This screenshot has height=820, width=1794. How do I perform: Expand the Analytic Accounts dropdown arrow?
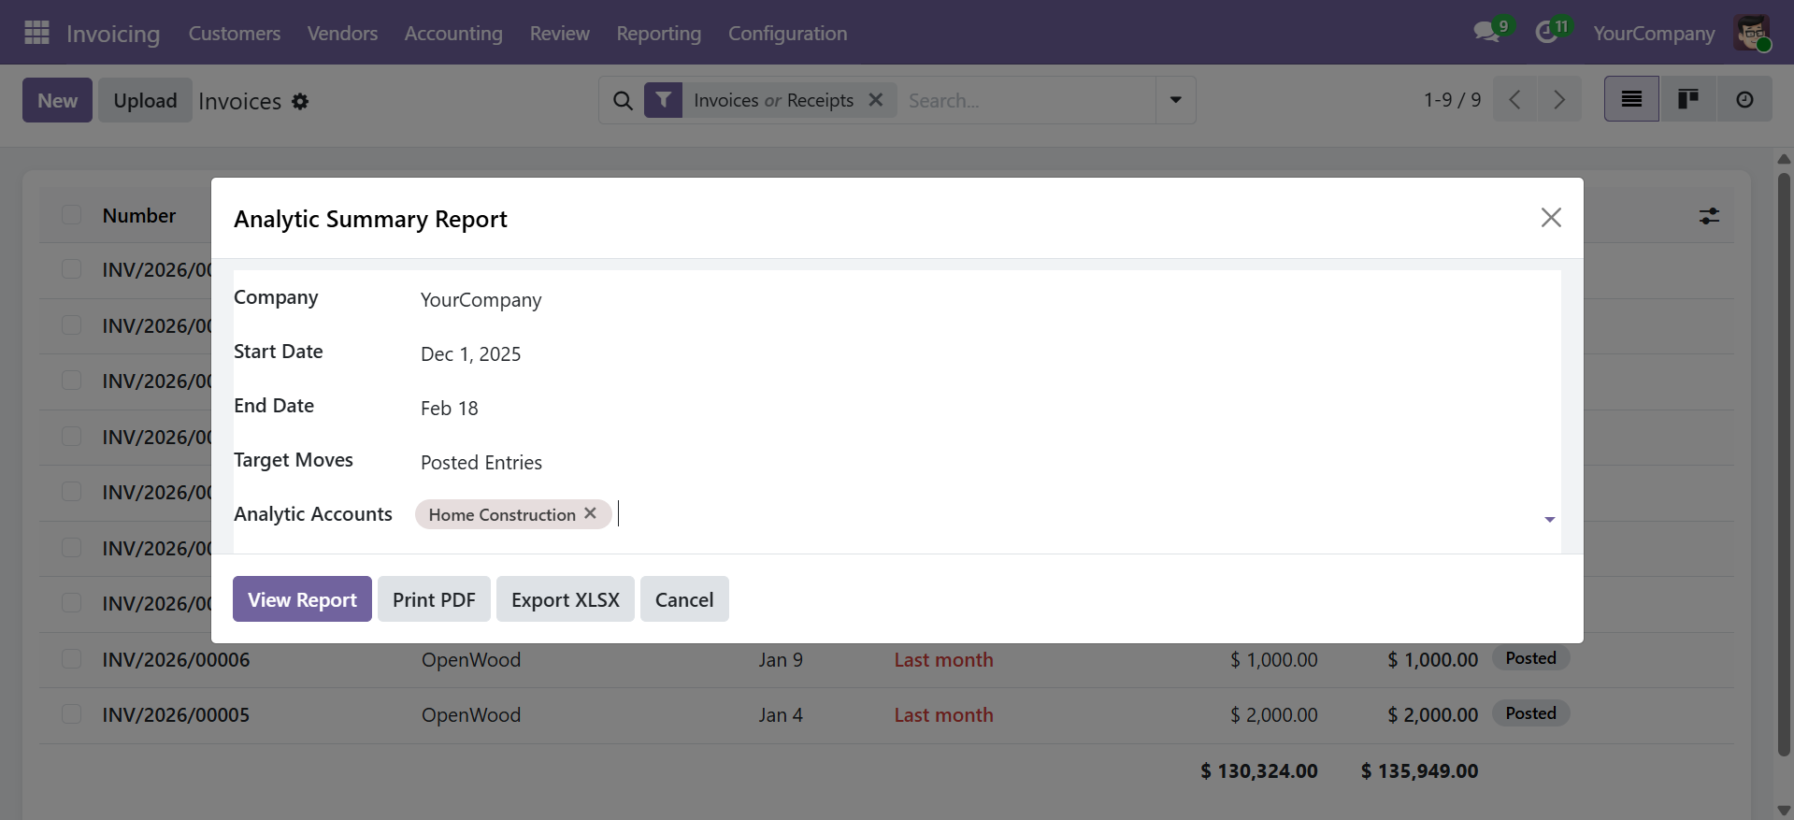coord(1549,520)
